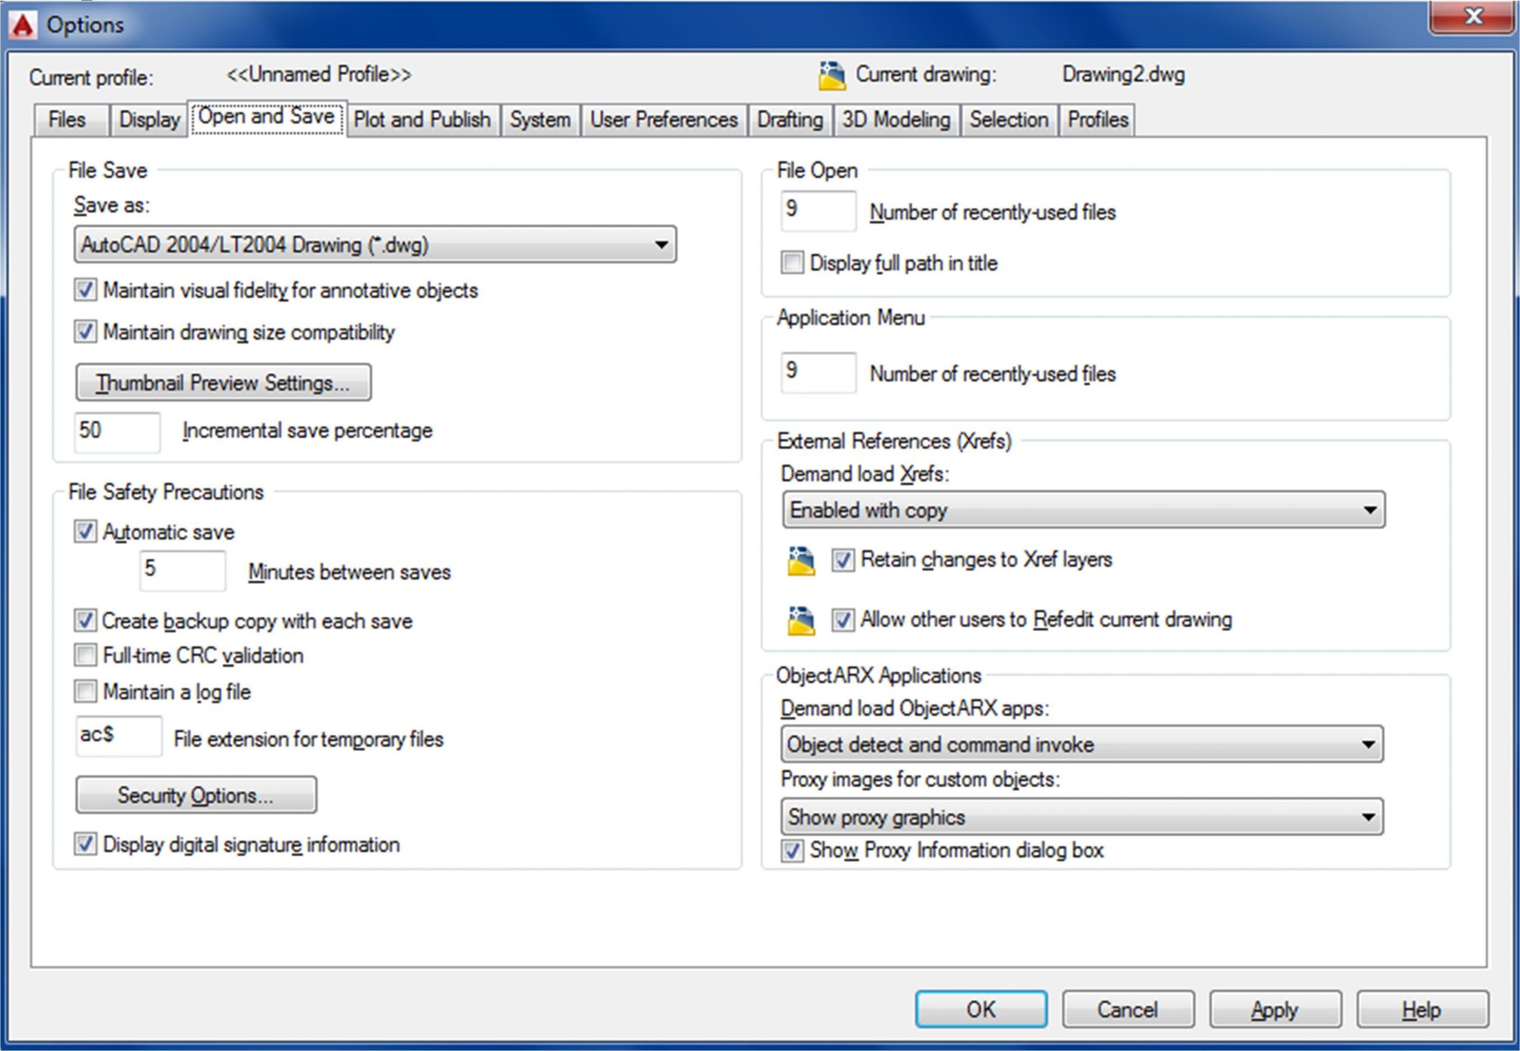1520x1051 pixels.
Task: Click the AutoCAD logo icon in title bar
Action: [23, 26]
